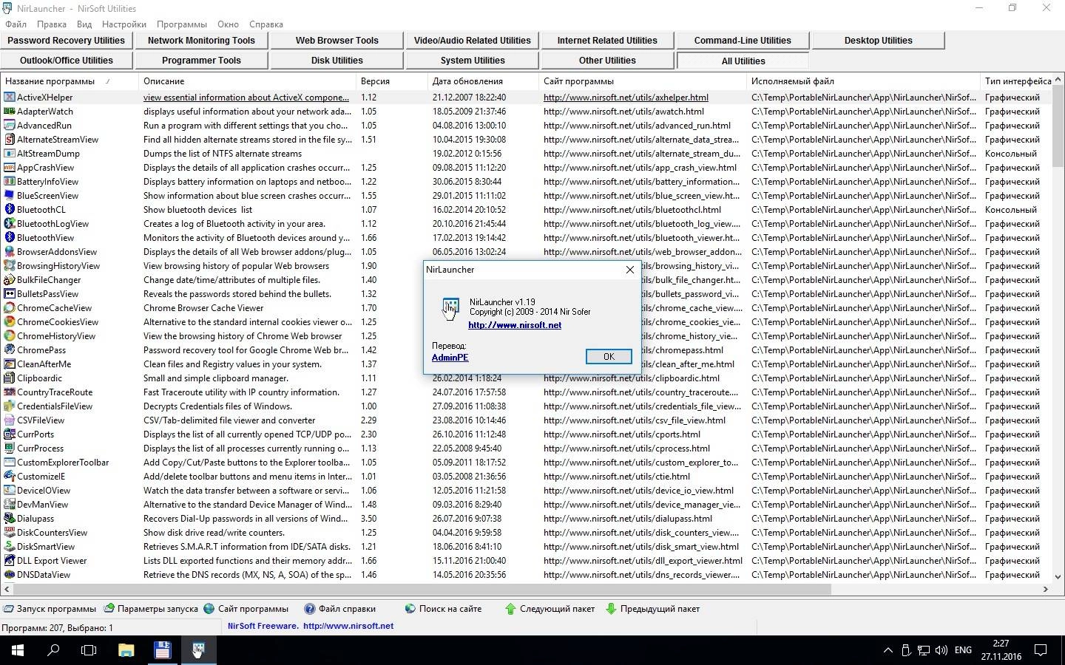Click the BulletsPassView program icon
The height and width of the screenshot is (665, 1065).
pos(9,294)
